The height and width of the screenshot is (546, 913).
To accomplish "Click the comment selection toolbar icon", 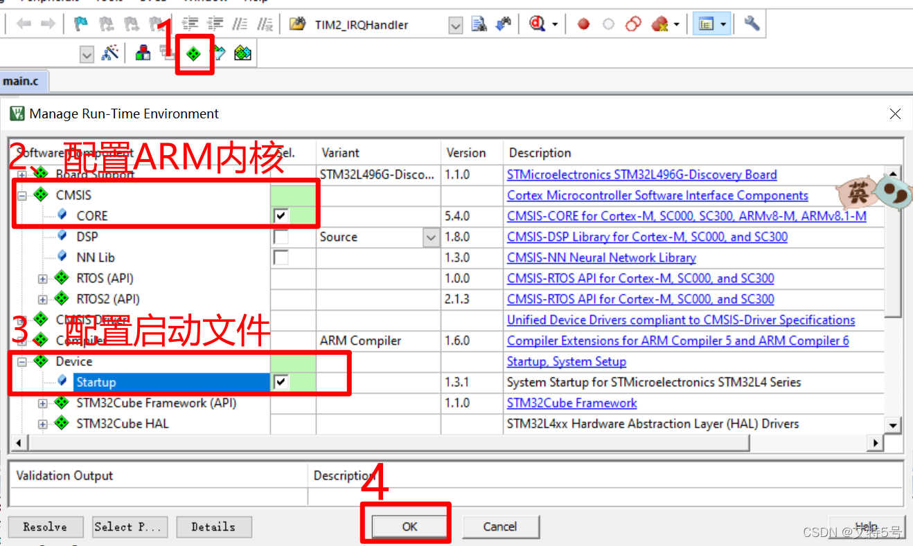I will [240, 24].
